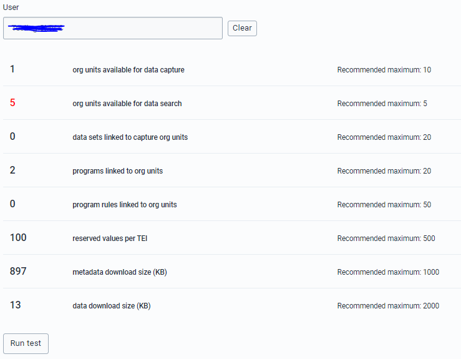Click 'programs linked to org units' label
Viewport: 461px width, 359px height.
[118, 171]
